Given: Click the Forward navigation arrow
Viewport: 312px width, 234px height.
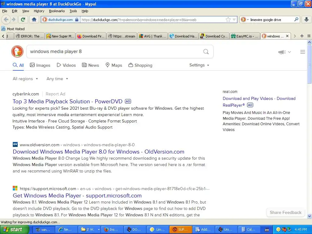Looking at the screenshot, I should 13,19.
